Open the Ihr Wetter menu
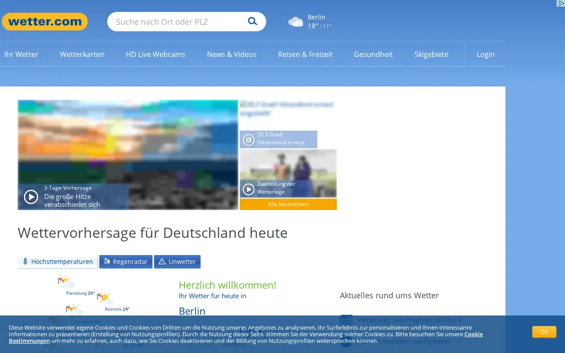 [x=21, y=54]
